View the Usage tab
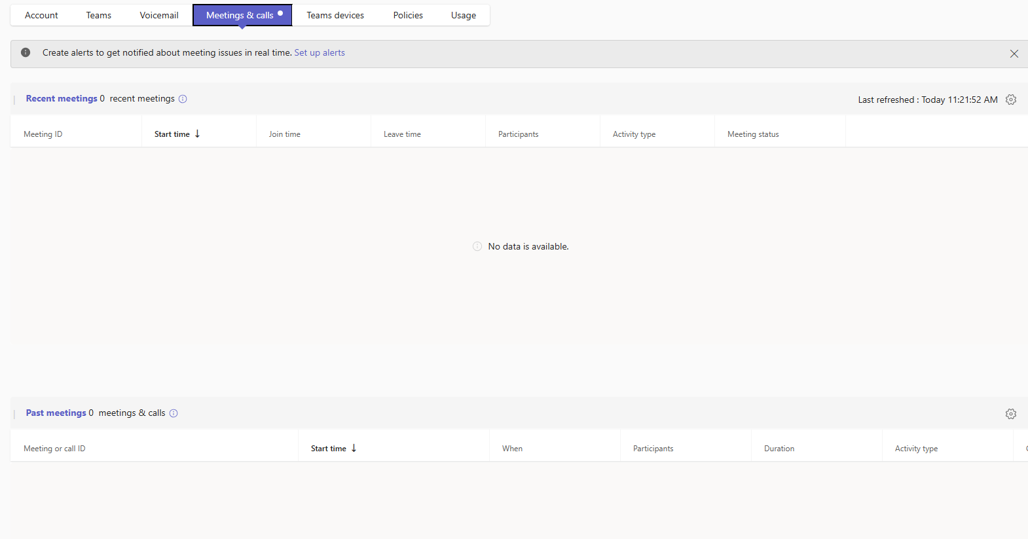Screen dimensions: 1028x539 coord(464,15)
